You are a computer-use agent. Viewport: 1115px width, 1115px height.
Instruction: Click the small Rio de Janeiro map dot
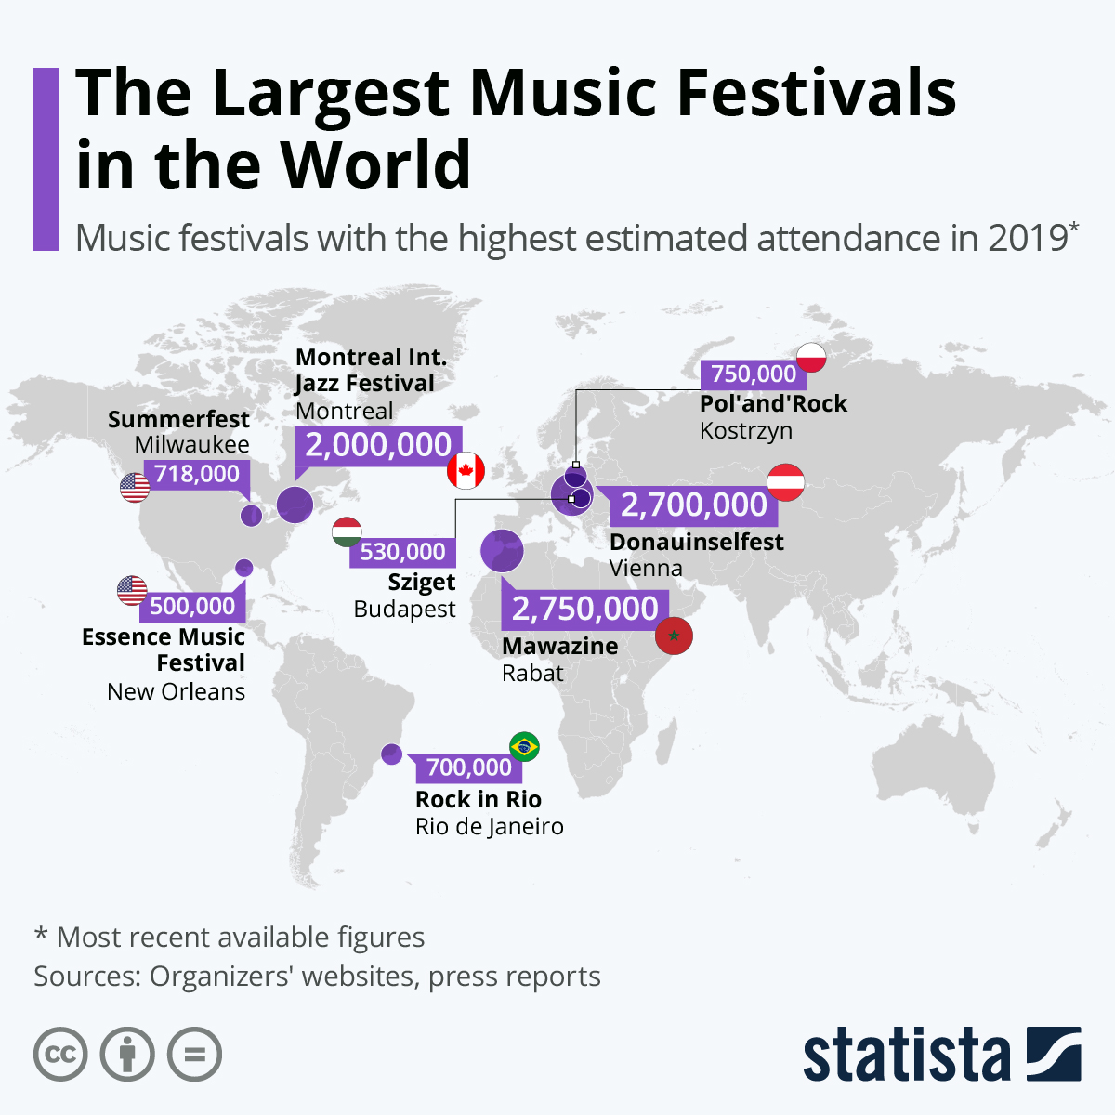[390, 753]
